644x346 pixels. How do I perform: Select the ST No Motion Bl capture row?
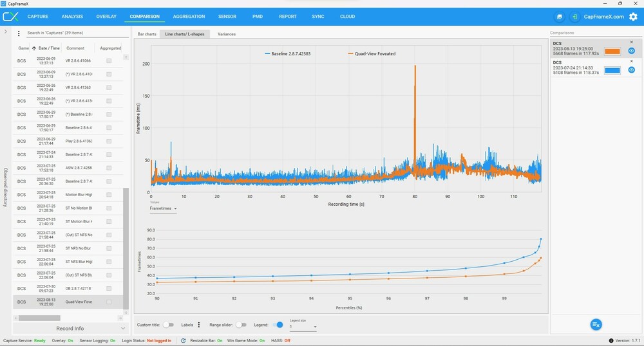(x=68, y=208)
